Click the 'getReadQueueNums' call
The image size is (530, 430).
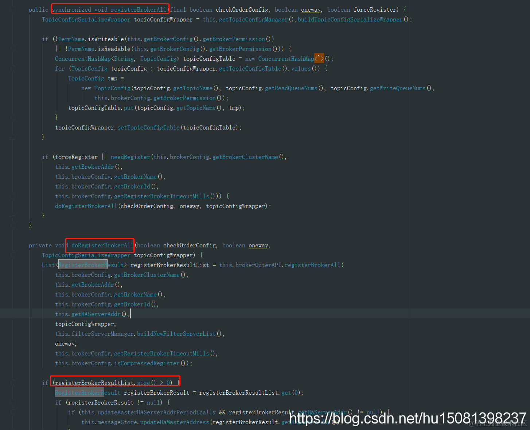[x=291, y=88]
